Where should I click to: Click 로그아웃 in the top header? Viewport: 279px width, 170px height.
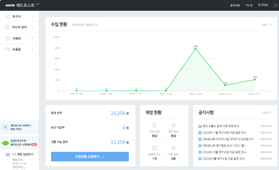[263, 5]
